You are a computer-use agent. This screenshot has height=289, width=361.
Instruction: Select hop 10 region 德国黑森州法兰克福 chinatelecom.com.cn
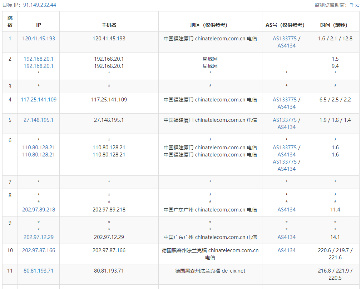[210, 250]
